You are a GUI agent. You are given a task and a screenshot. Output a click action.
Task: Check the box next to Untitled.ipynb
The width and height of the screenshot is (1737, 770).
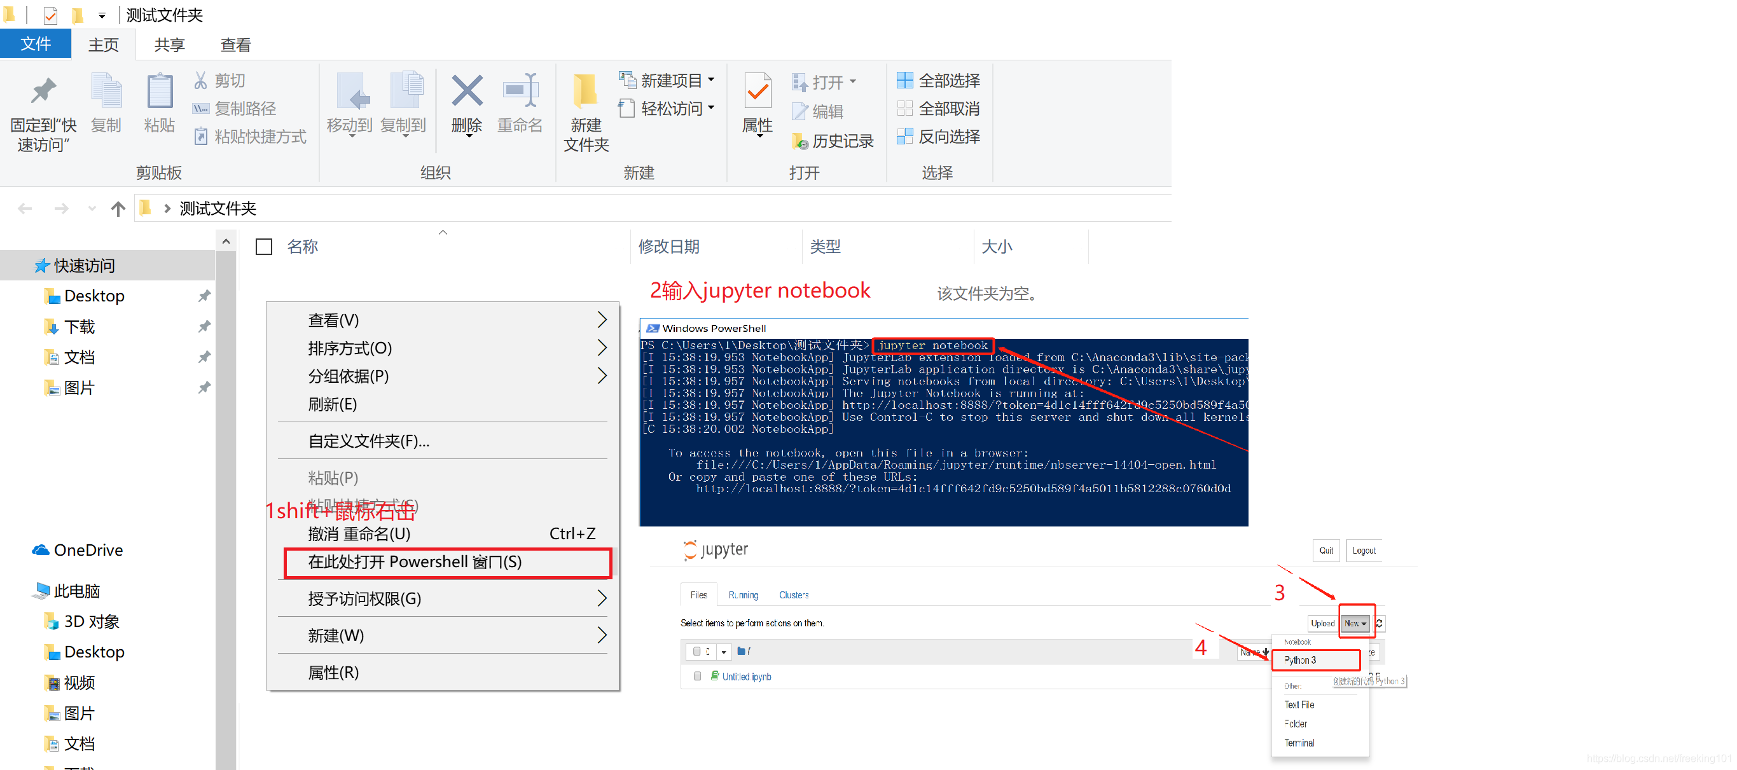click(697, 677)
